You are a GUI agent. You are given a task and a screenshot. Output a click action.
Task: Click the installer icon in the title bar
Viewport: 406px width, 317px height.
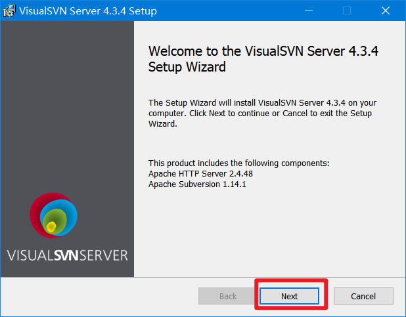[9, 11]
